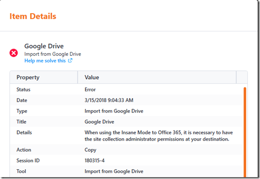This screenshot has width=260, height=179.
Task: Select the Status row showing Error
Action: click(126, 89)
